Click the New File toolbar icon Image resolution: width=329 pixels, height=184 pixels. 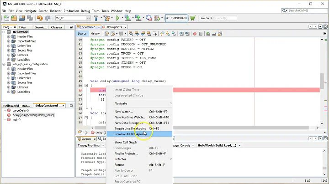point(6,18)
